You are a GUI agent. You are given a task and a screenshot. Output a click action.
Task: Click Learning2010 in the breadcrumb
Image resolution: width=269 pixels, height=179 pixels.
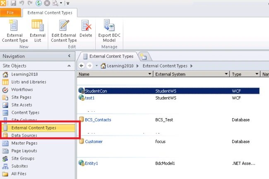pyautogui.click(x=120, y=66)
